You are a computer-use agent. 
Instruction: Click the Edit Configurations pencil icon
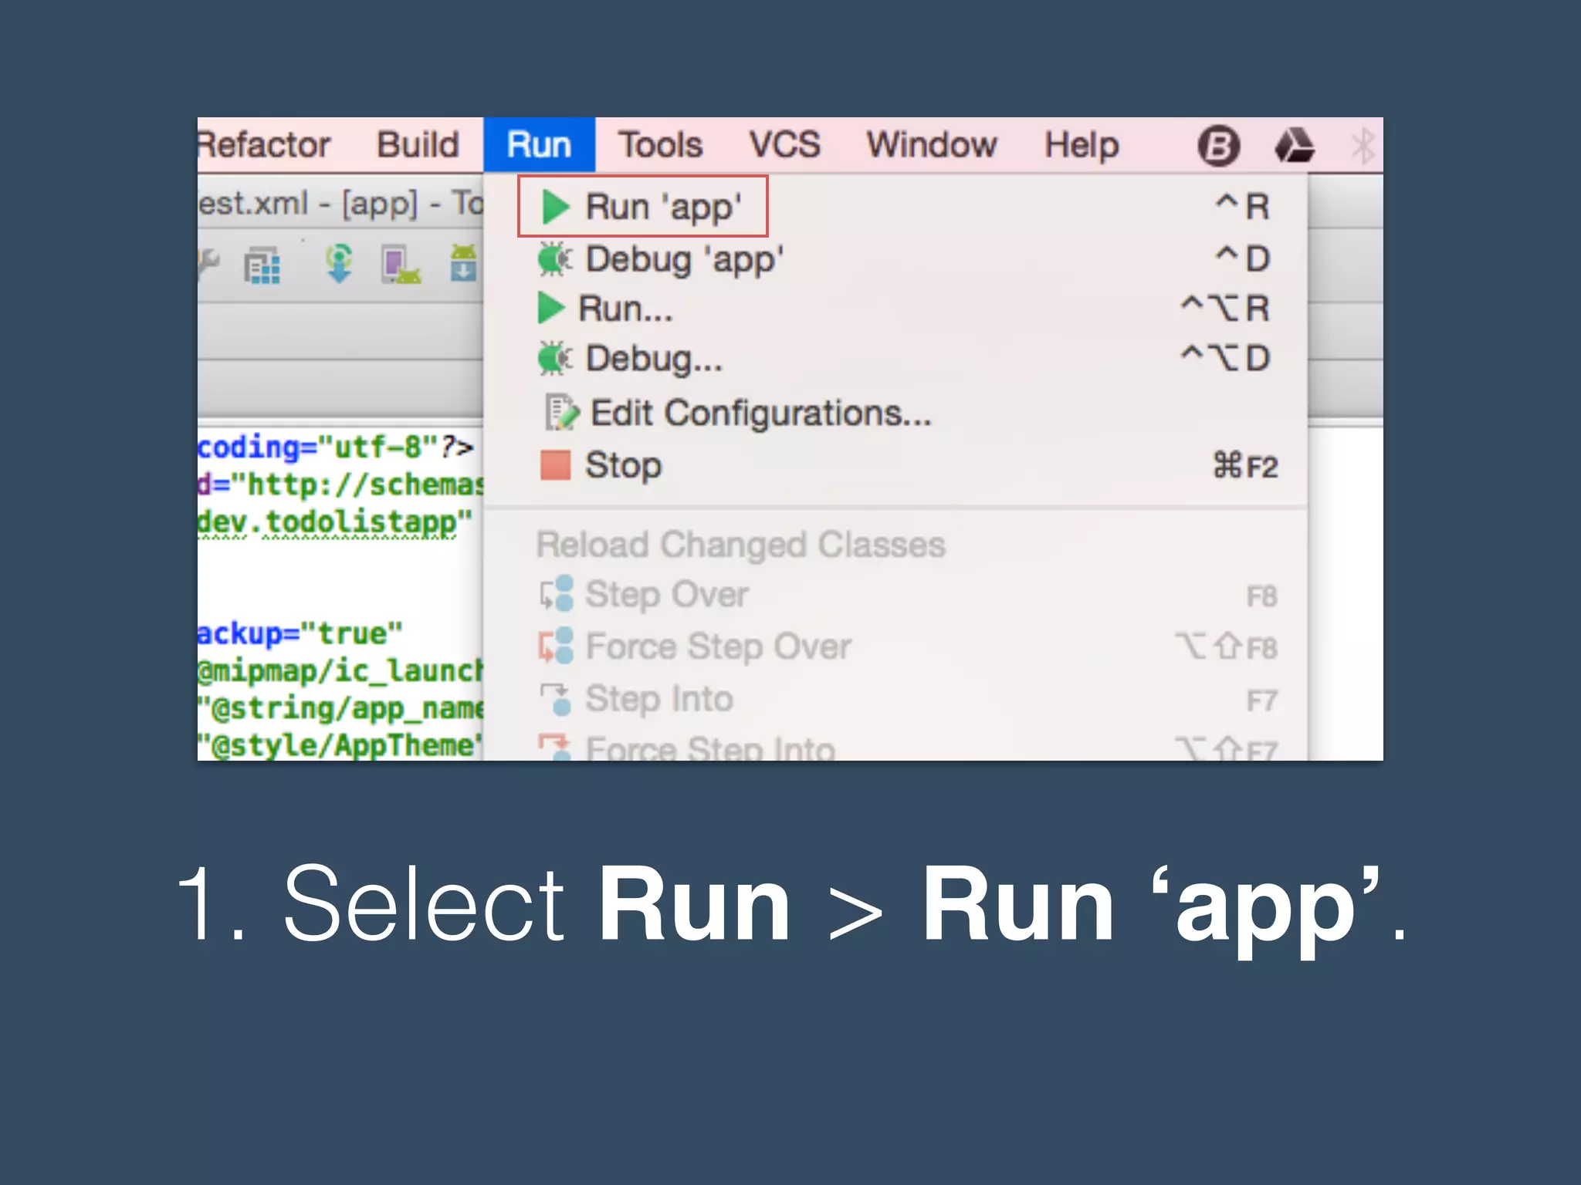click(562, 413)
